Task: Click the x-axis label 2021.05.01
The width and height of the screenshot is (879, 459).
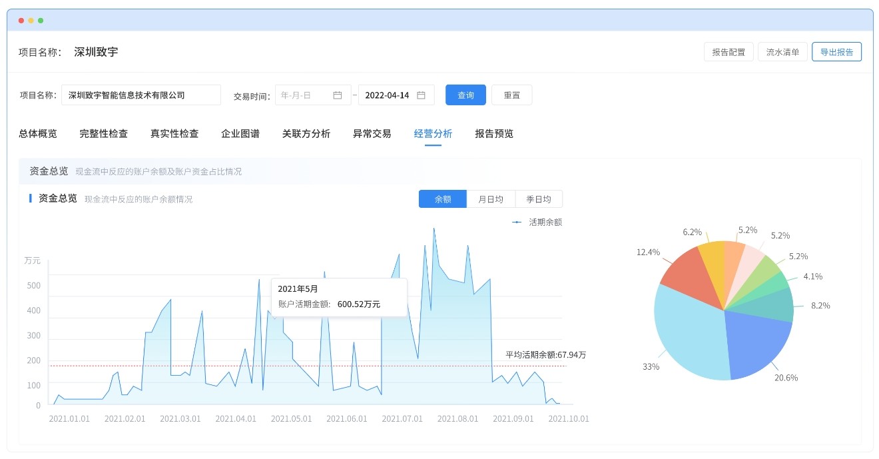Action: 292,419
